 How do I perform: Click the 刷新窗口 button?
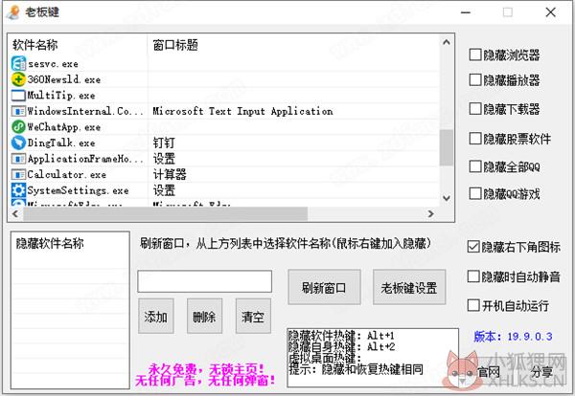(324, 287)
